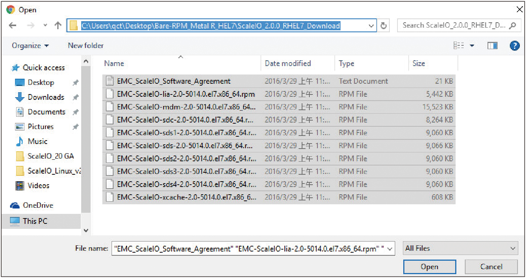Change the view layout icon
The height and width of the screenshot is (278, 526).
tap(459, 46)
